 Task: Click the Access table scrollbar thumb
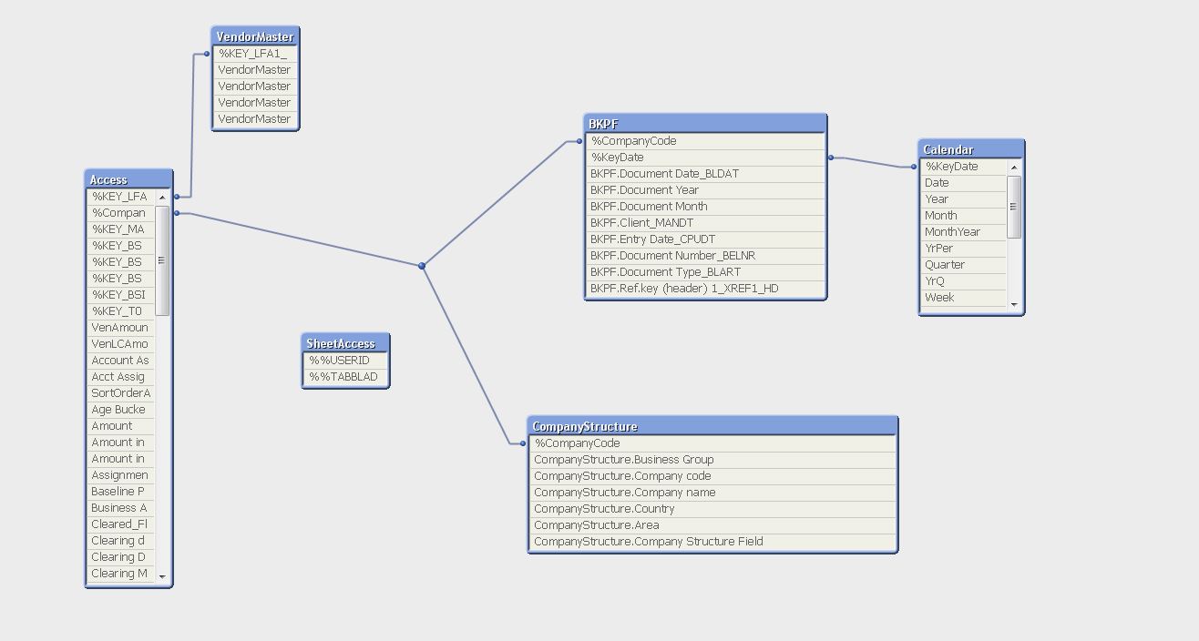[163, 260]
